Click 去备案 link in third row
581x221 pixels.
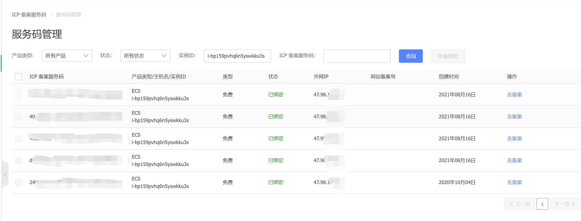click(x=514, y=139)
